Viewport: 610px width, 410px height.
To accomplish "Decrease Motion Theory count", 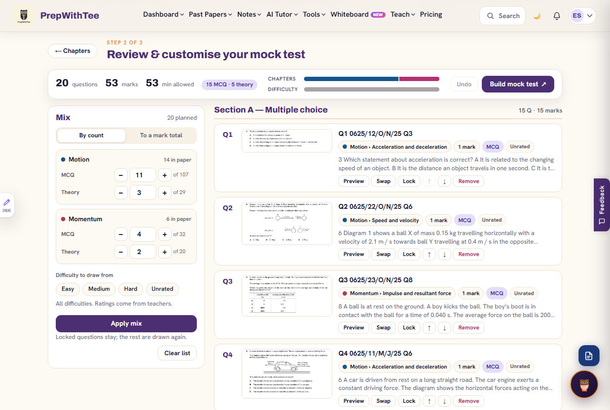I will tap(121, 193).
